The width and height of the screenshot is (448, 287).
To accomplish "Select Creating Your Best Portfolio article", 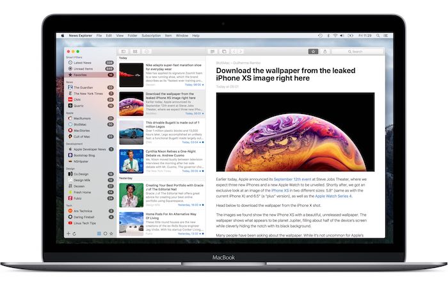I will tap(162, 195).
